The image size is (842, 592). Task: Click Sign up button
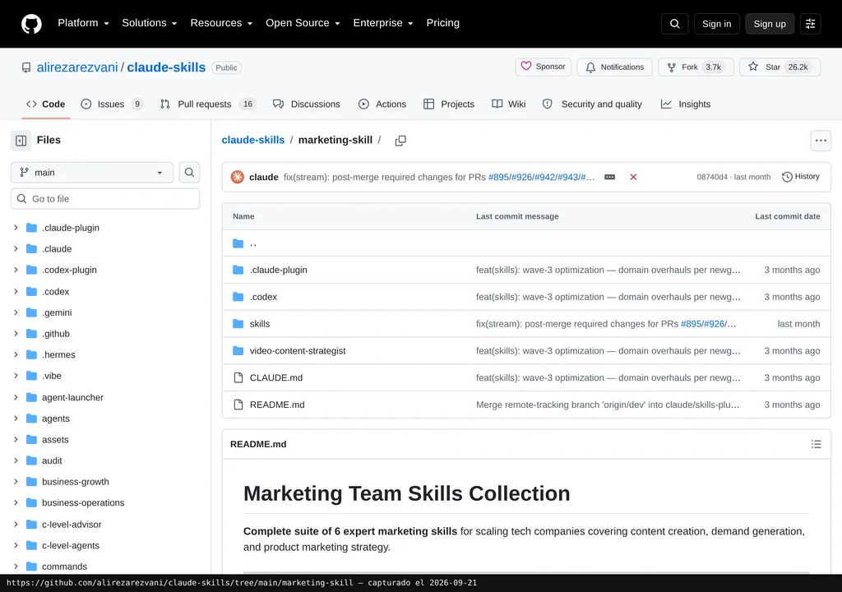770,24
